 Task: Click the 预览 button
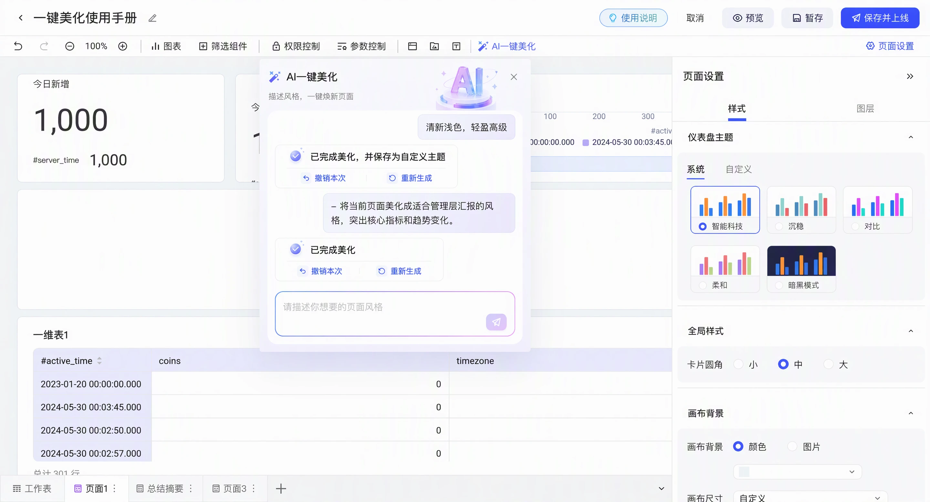[x=748, y=18]
